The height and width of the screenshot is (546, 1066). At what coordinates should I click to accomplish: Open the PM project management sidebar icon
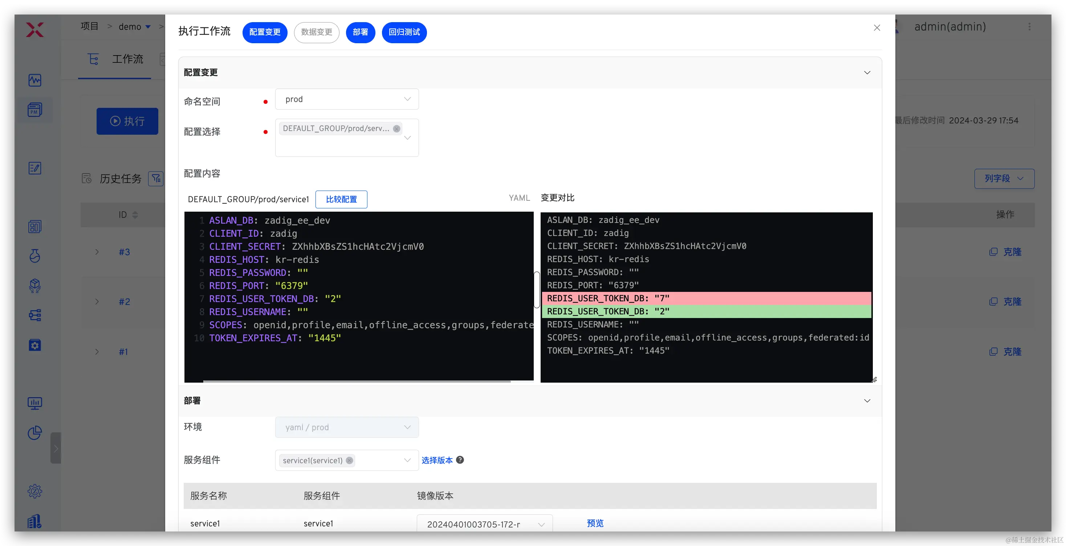coord(35,110)
